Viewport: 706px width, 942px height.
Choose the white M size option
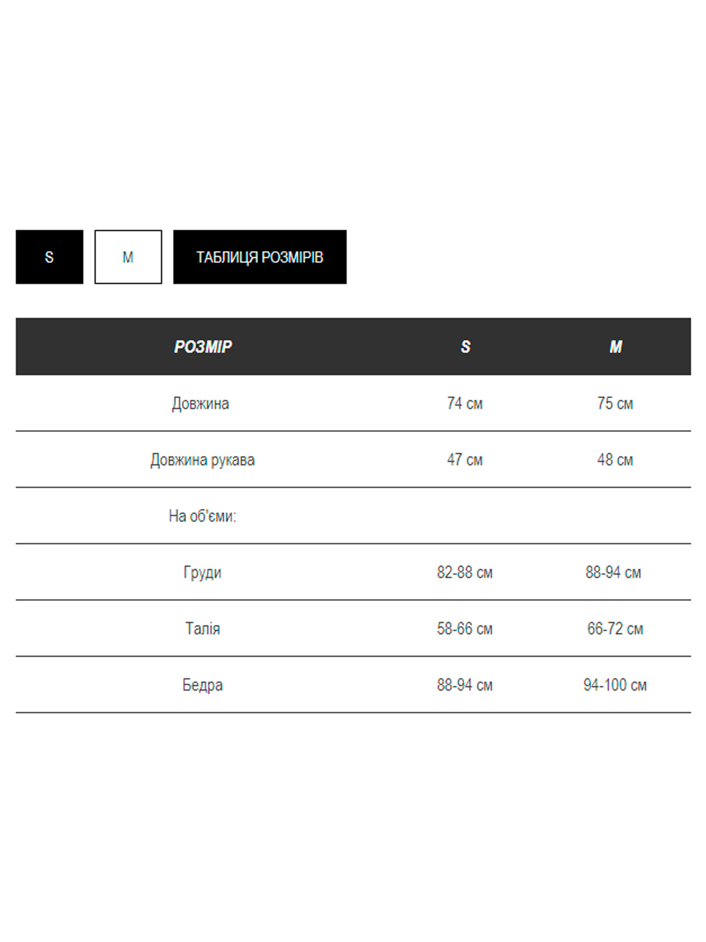coord(128,257)
